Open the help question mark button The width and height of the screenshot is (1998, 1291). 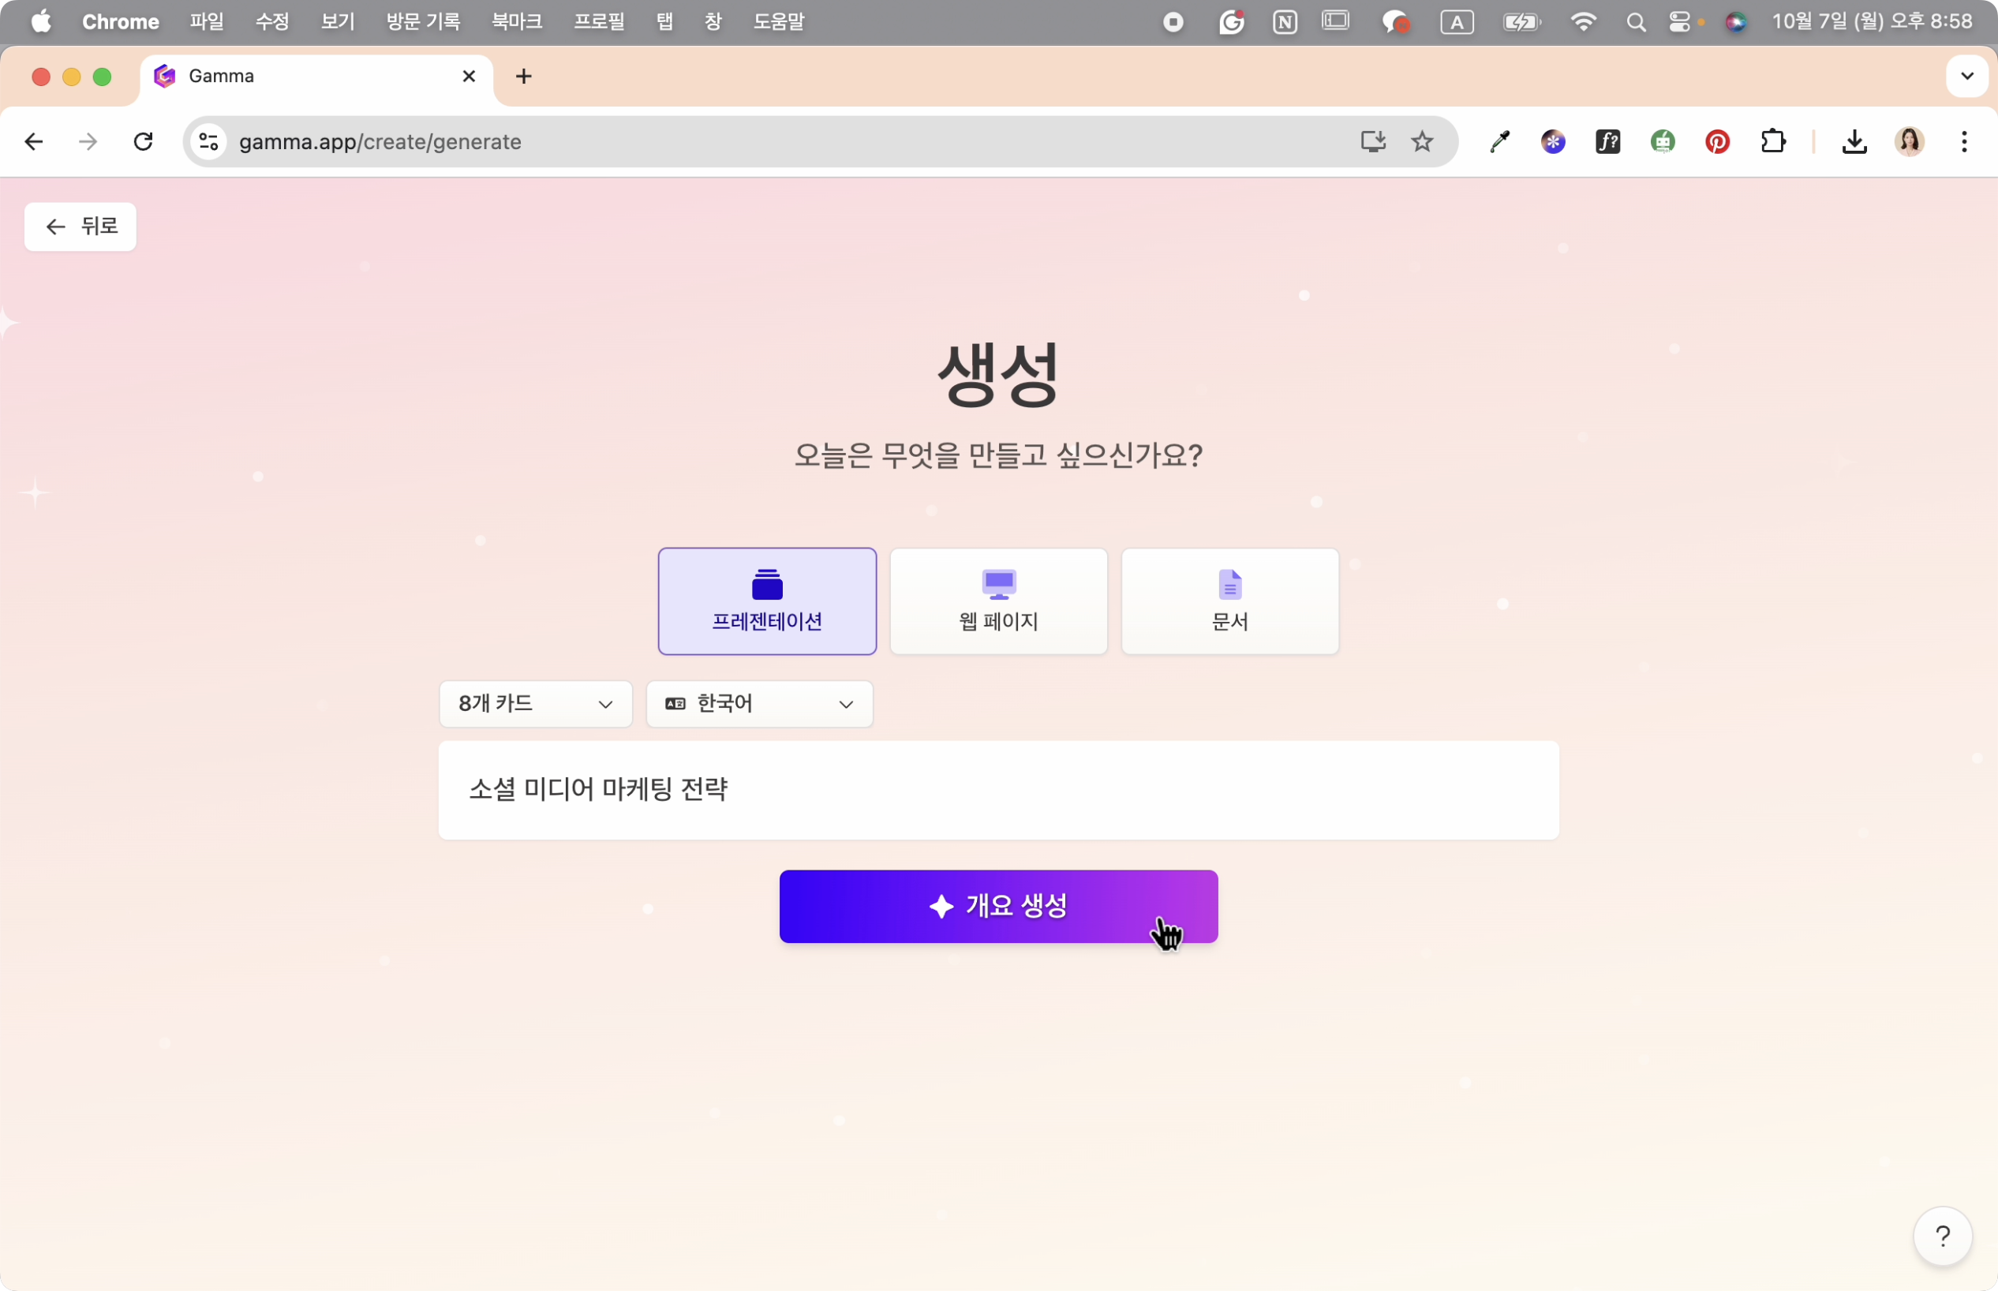coord(1942,1235)
